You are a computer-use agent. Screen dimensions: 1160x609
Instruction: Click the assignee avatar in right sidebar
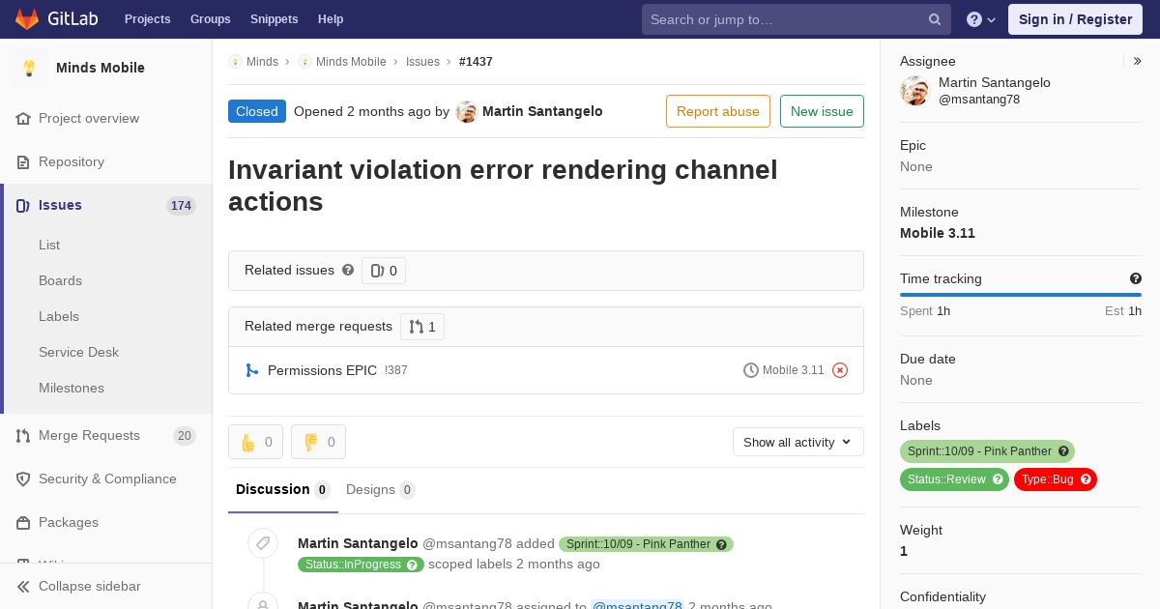(x=914, y=91)
